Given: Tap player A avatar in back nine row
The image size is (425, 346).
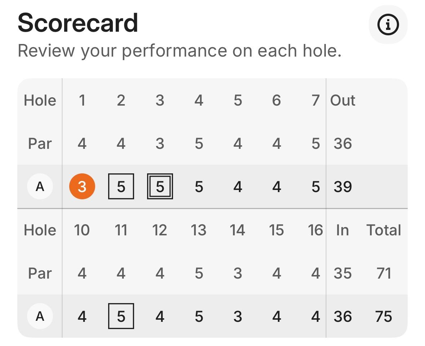Looking at the screenshot, I should (x=40, y=316).
